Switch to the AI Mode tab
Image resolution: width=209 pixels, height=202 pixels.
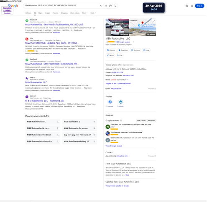(28, 13)
